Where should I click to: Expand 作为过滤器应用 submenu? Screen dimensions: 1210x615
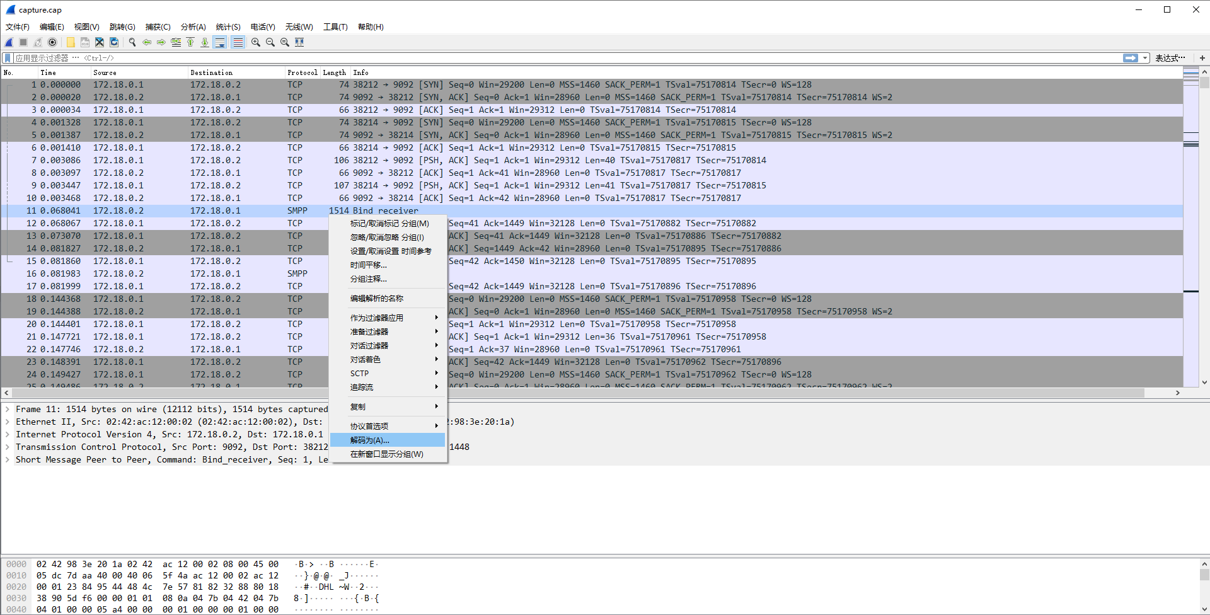(x=388, y=318)
